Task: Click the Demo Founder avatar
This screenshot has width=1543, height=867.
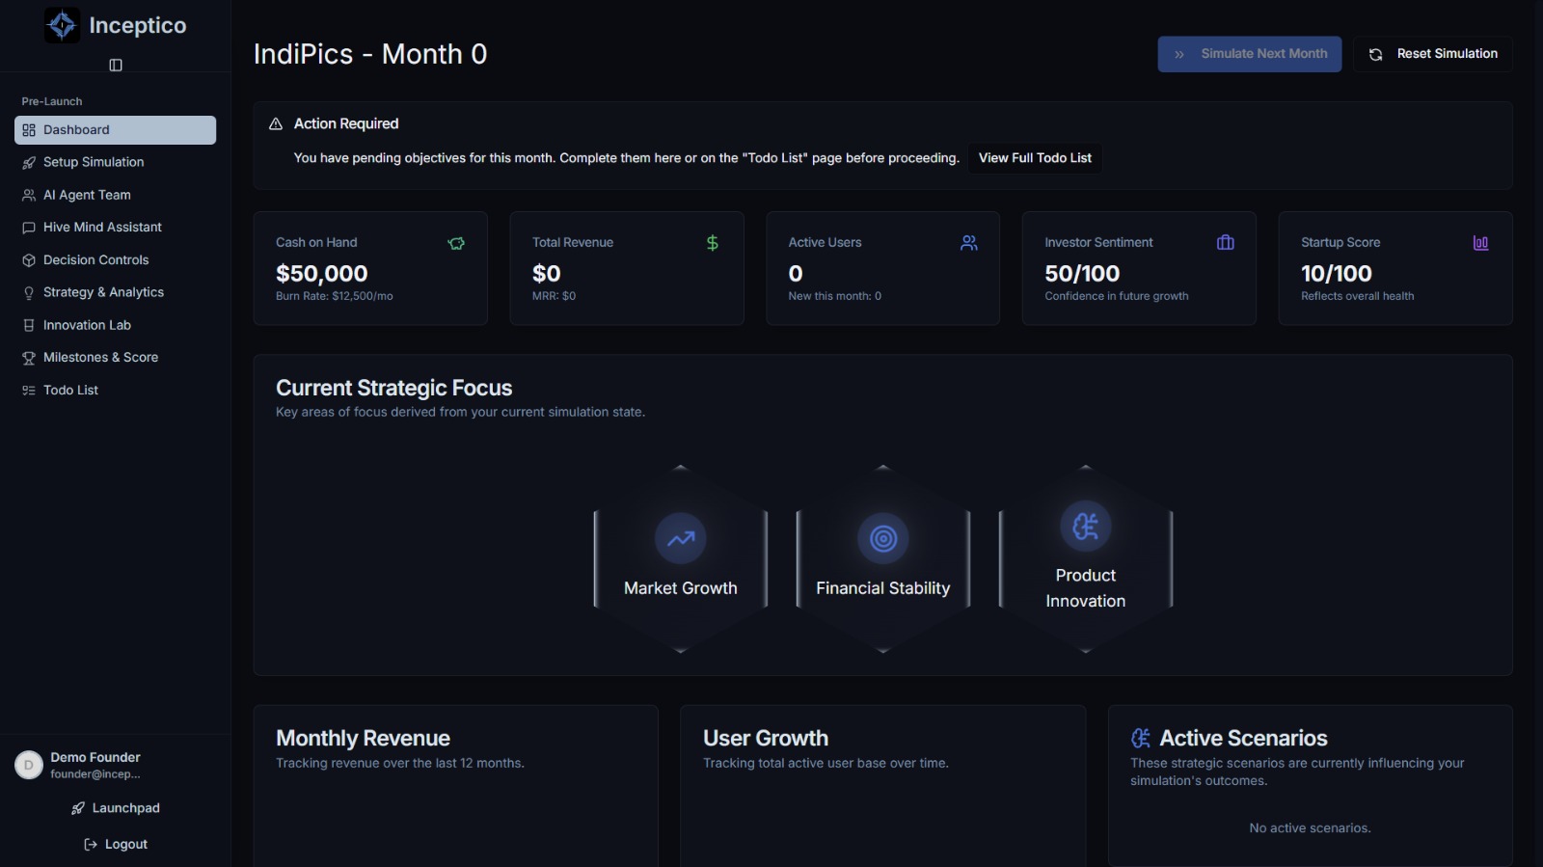Action: point(29,766)
